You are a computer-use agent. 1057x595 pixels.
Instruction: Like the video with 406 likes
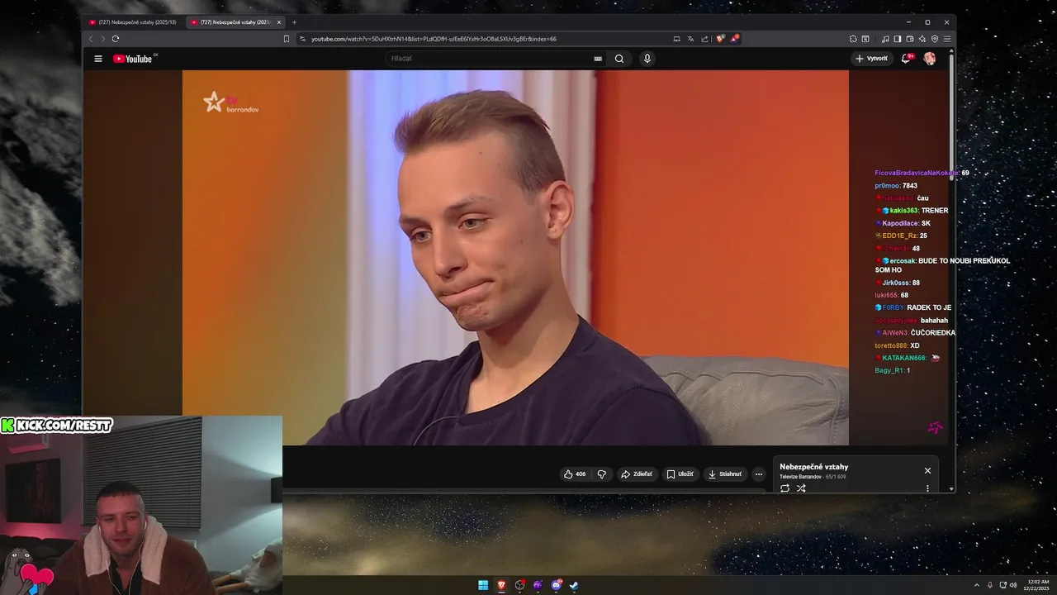tap(575, 474)
